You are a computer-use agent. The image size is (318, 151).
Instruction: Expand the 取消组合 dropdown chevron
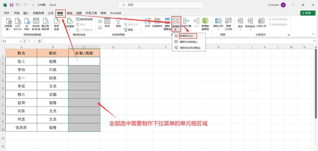click(x=250, y=29)
